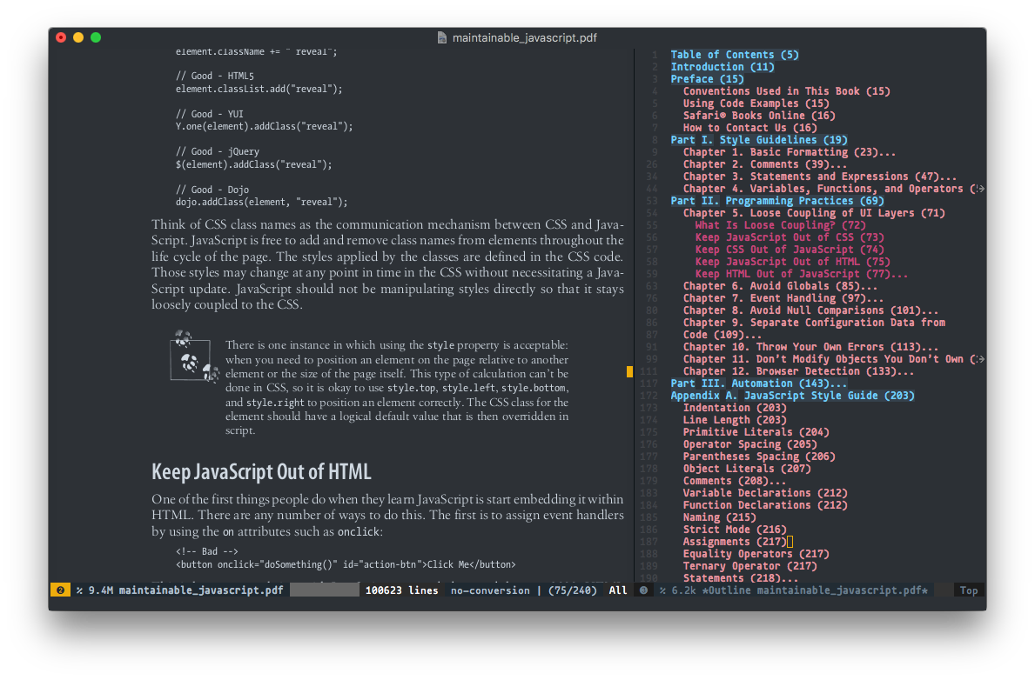Open Naming (215) outline entry

coord(720,518)
